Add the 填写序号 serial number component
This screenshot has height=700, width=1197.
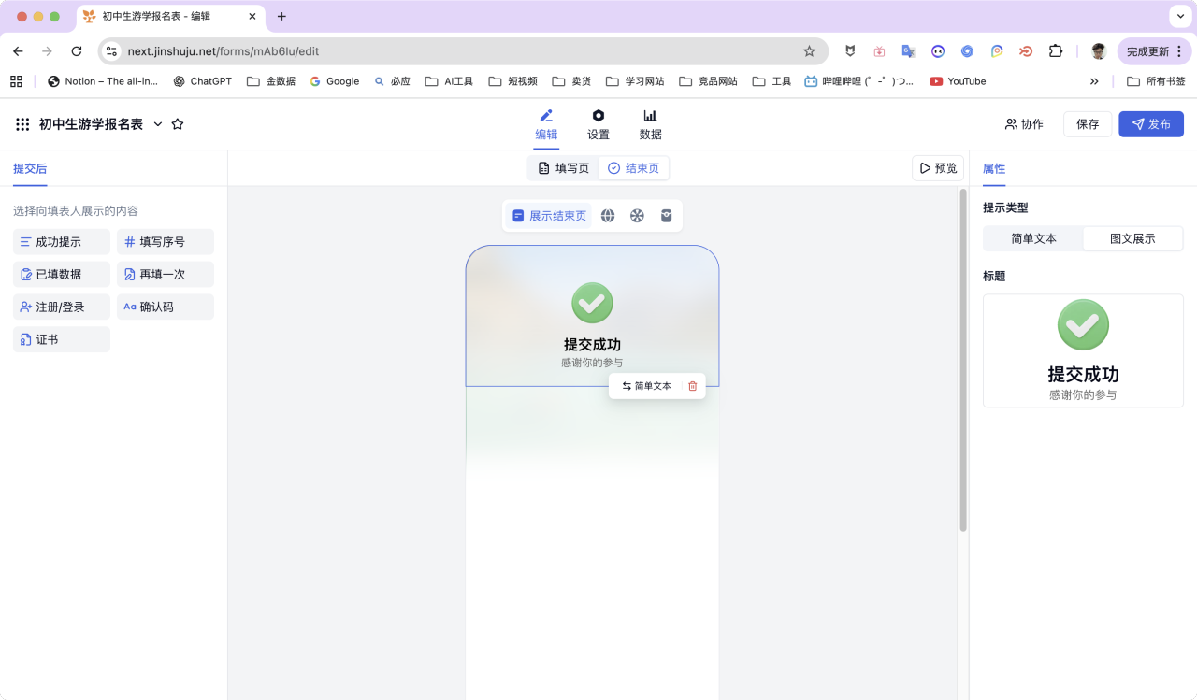(x=166, y=242)
